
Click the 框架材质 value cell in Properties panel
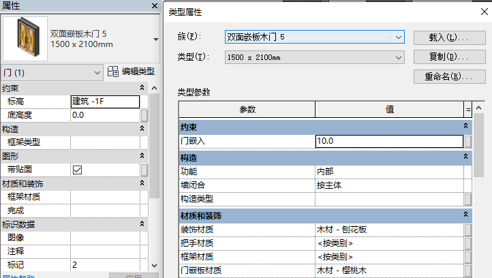pos(105,197)
